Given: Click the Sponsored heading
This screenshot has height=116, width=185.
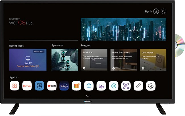Looking at the screenshot, I should 57,46.
